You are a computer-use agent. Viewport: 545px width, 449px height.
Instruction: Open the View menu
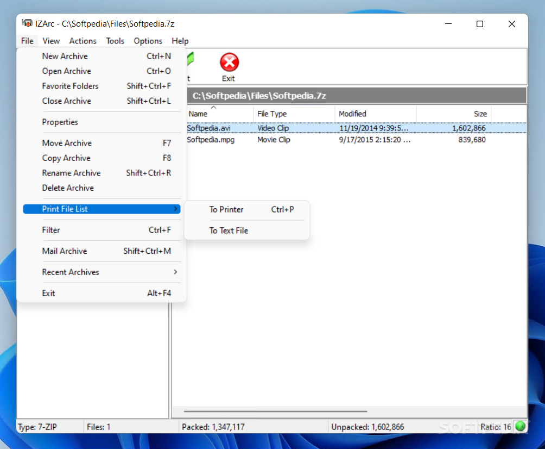[51, 41]
